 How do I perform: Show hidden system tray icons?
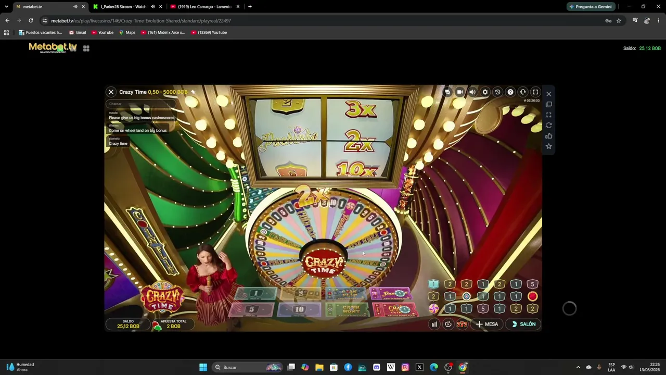click(578, 368)
